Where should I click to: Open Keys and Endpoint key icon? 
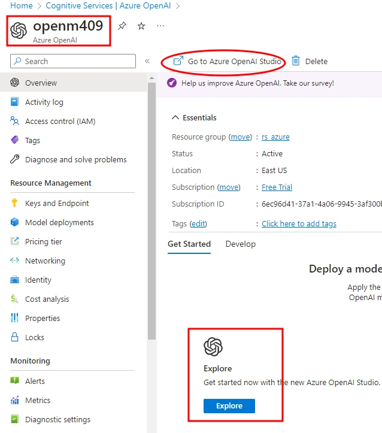tap(14, 203)
